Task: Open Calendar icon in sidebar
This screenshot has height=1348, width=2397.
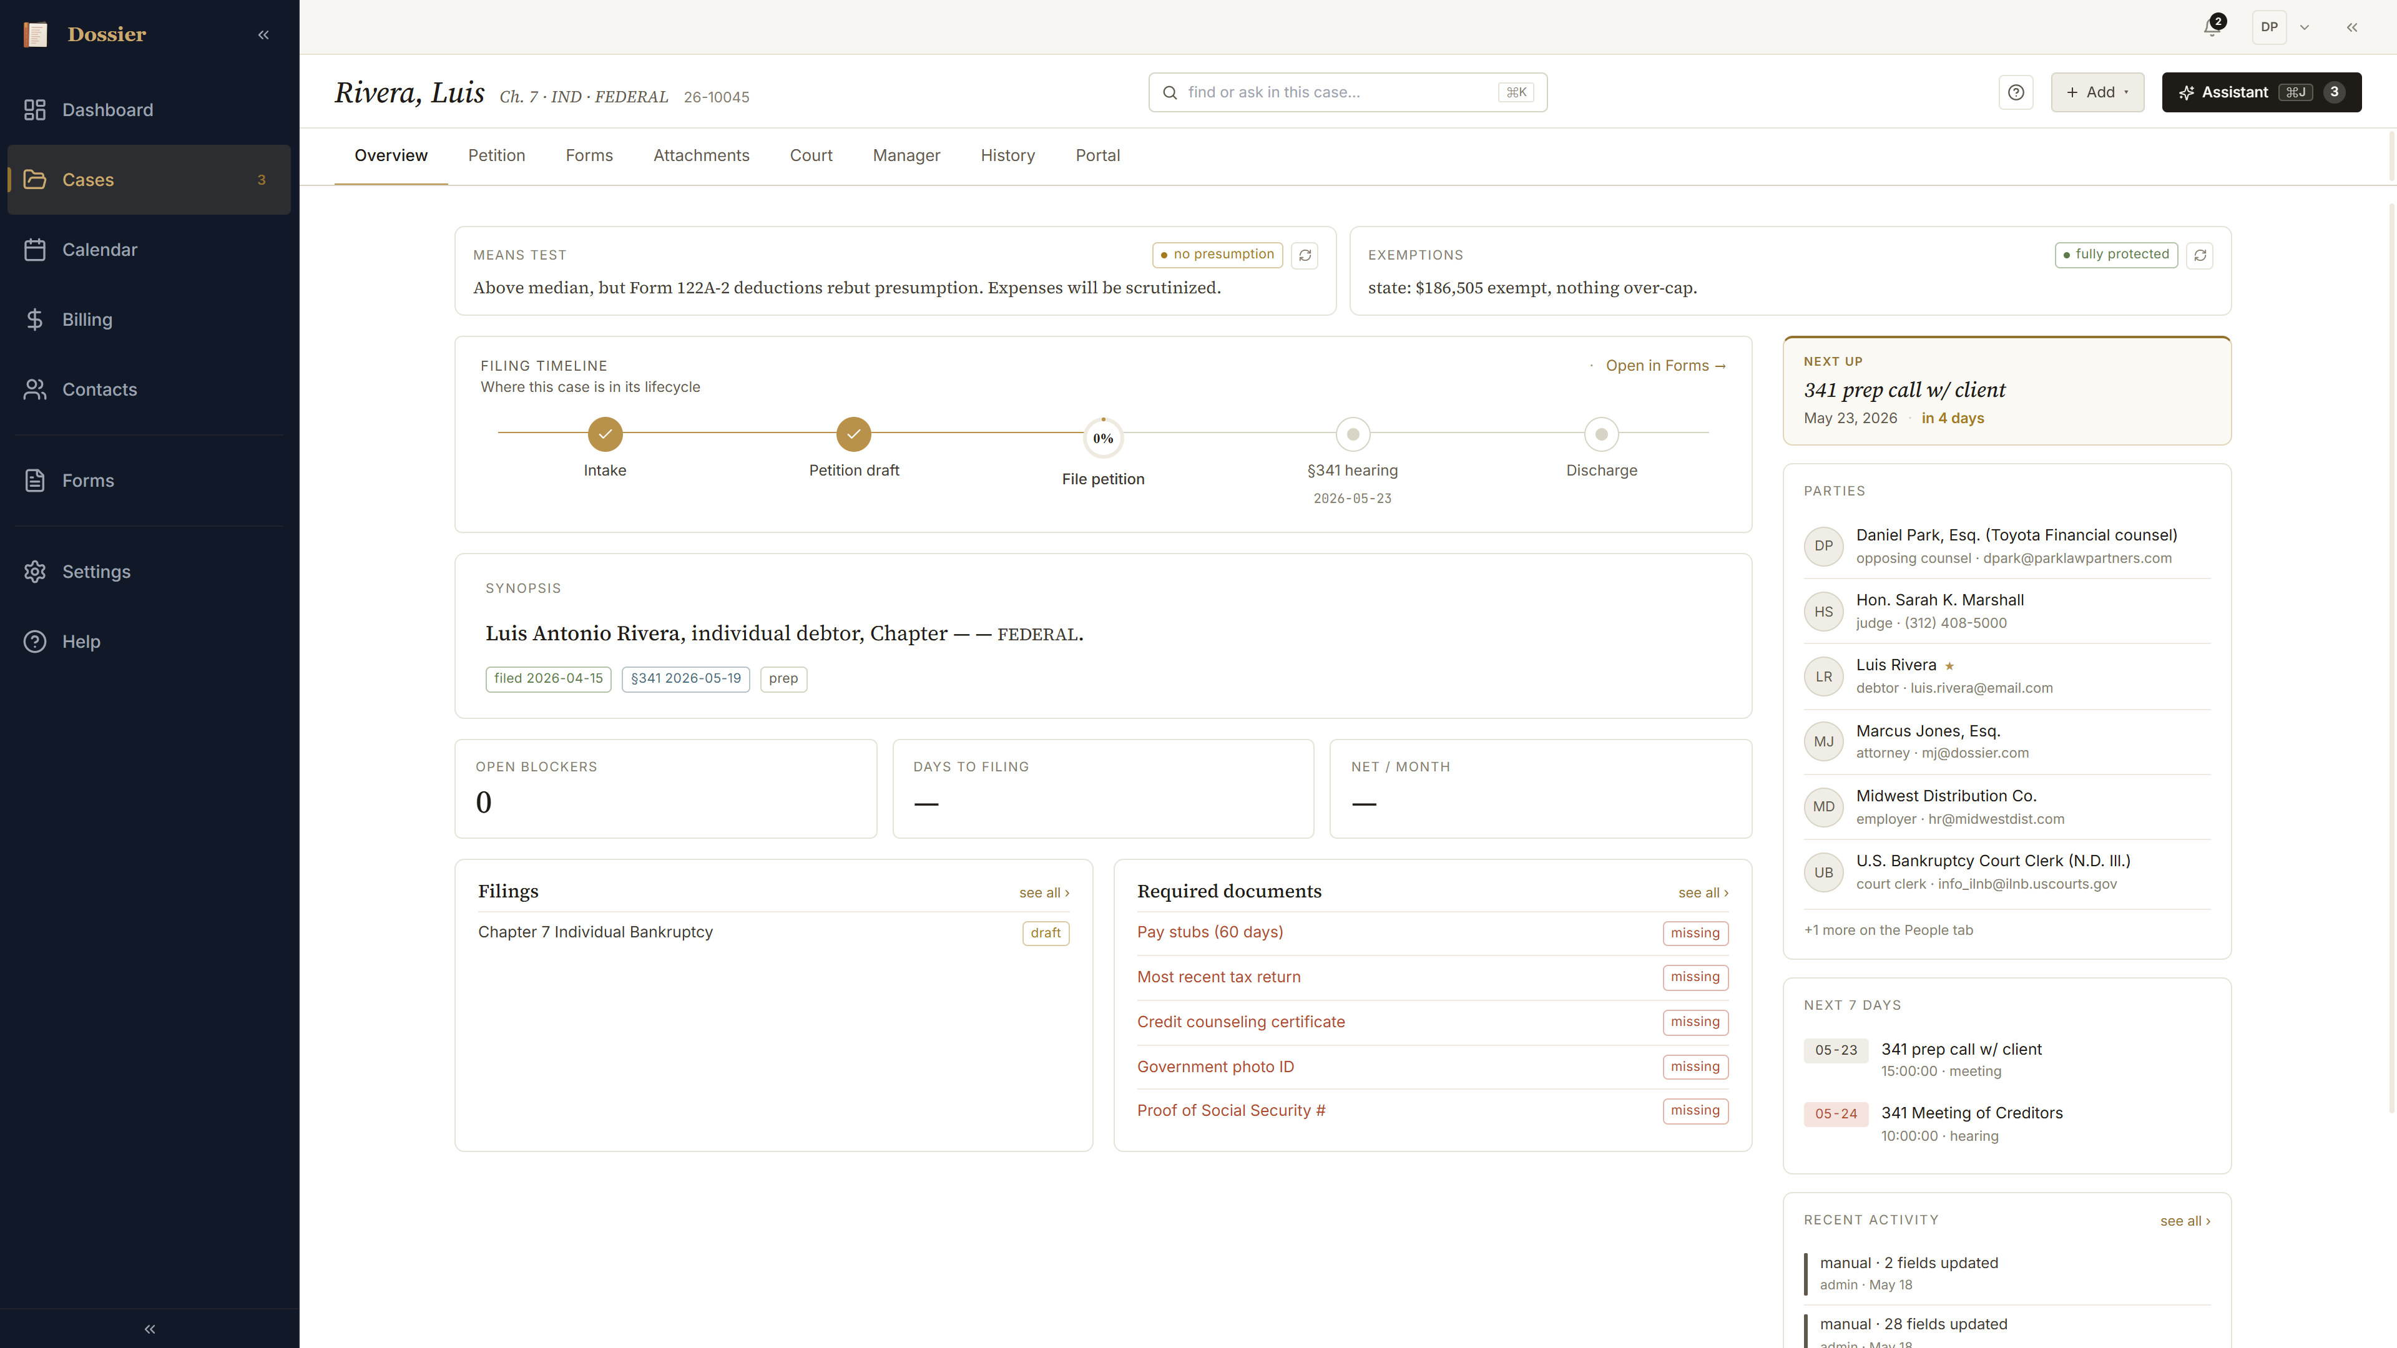Action: 36,250
